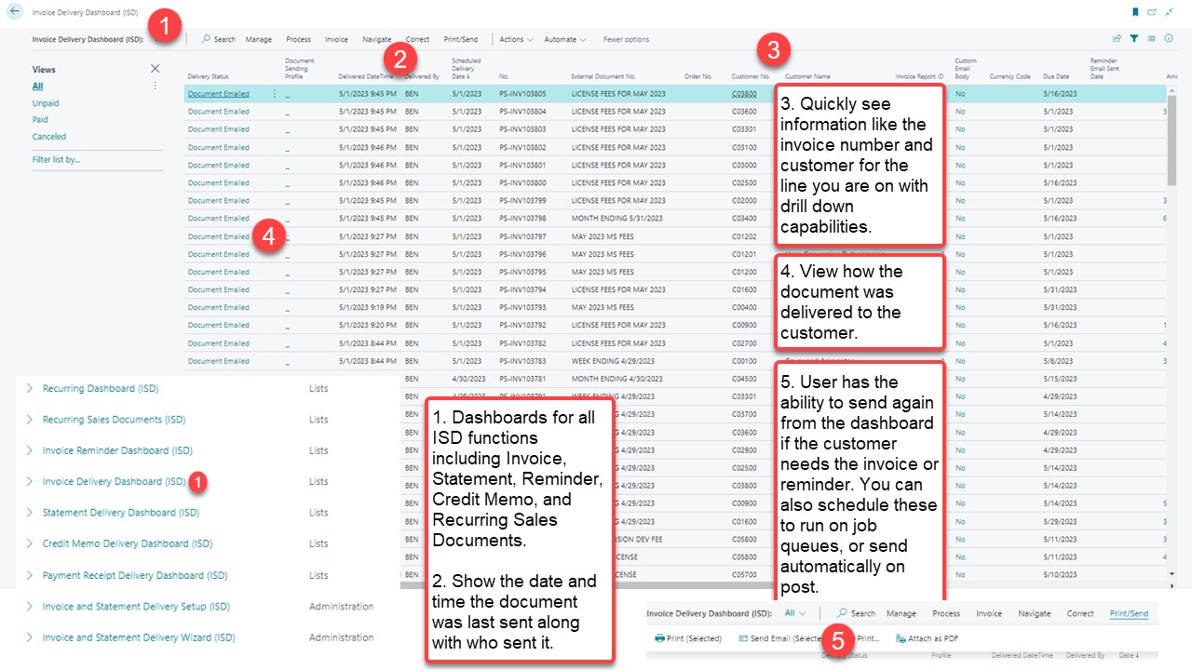Screen dimensions: 1192x670
Task: Open the Automate dropdown menu
Action: 565,39
